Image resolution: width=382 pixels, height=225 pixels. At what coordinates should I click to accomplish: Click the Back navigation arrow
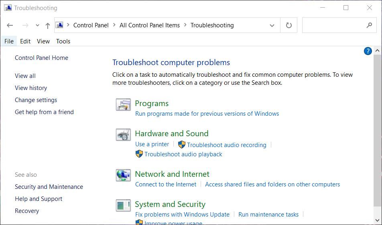(x=10, y=25)
